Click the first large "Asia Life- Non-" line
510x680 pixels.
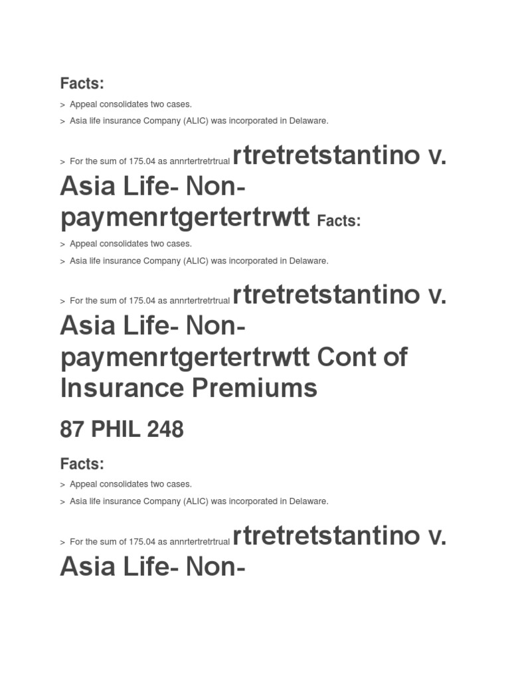point(153,187)
